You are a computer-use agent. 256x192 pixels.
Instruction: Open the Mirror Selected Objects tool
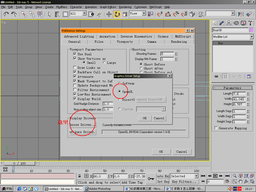241,14
